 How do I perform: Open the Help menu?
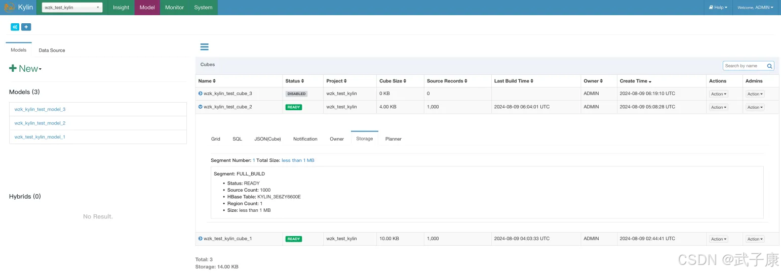[x=718, y=8]
